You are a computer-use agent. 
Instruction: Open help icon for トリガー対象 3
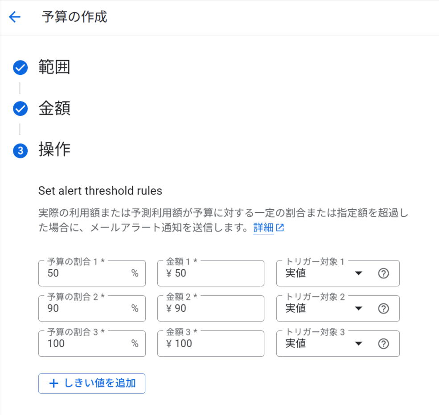383,344
